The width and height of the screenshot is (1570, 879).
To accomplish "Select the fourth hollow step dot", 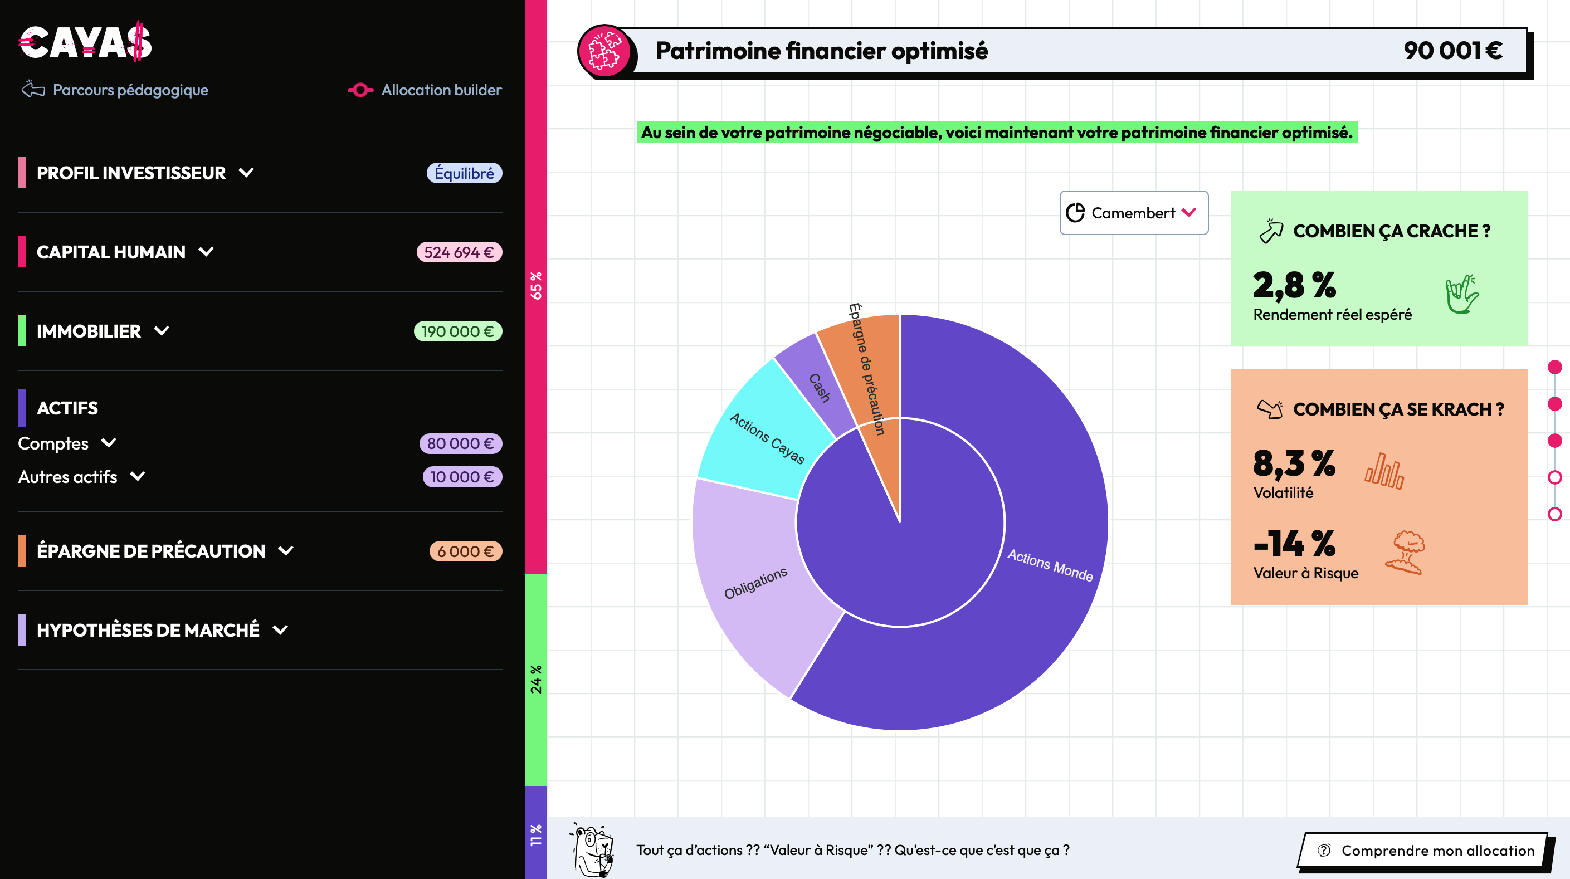I will pyautogui.click(x=1555, y=477).
